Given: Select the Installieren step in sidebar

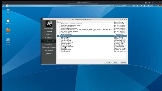Looking at the screenshot, I should tap(49, 50).
